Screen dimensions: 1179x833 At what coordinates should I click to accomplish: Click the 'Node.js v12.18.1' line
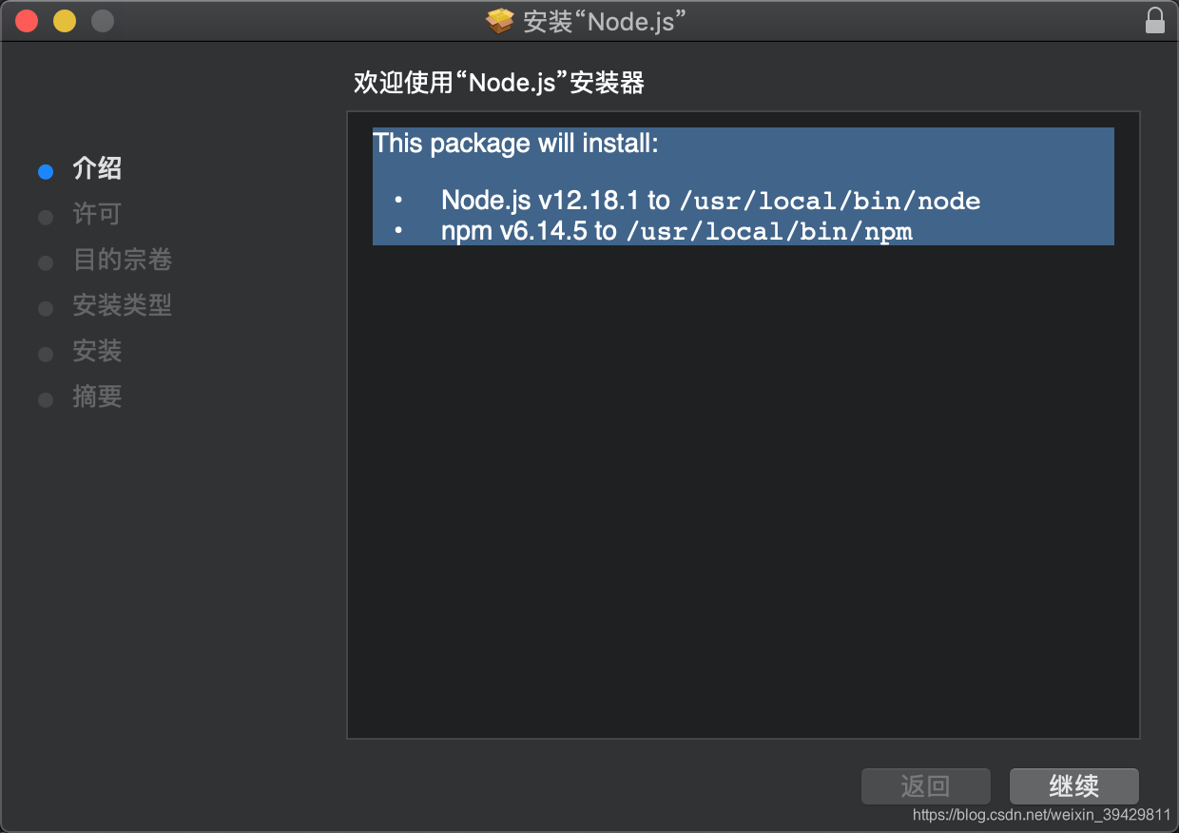point(711,201)
